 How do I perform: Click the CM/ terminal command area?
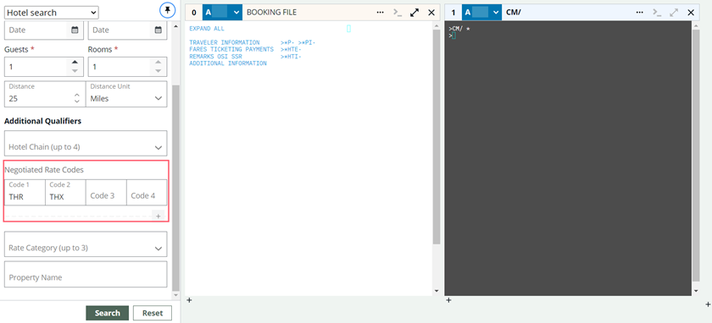pyautogui.click(x=568, y=158)
